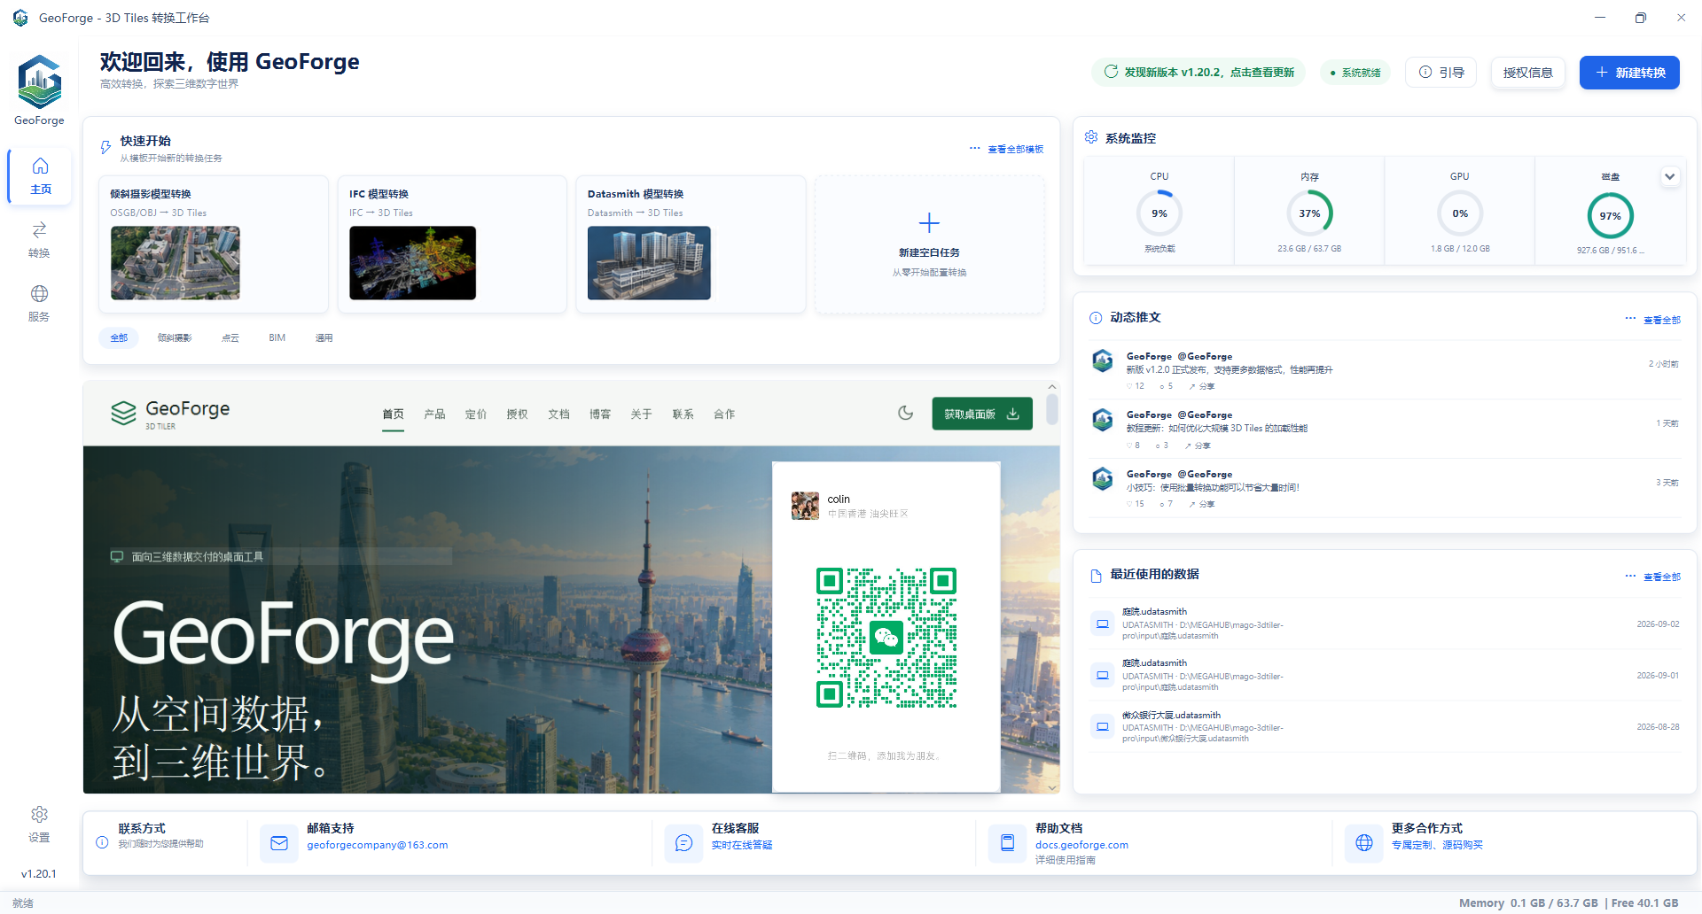Click the three-dots icon in 最近使用的数据 header
1702x914 pixels.
pyautogui.click(x=1630, y=576)
